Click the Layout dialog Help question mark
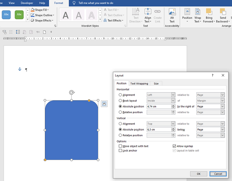 point(212,75)
